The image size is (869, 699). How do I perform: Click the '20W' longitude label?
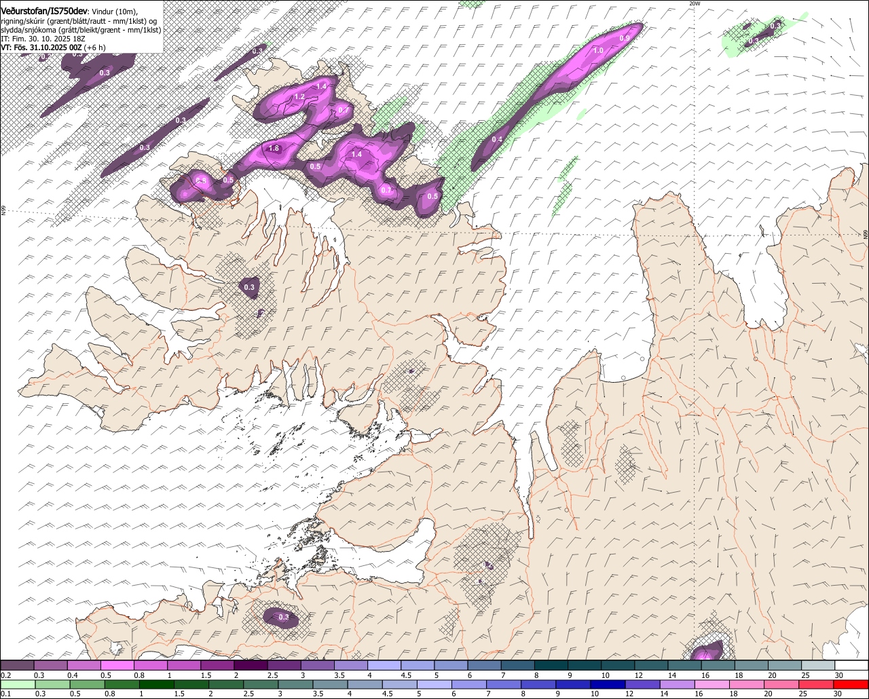pyautogui.click(x=694, y=3)
